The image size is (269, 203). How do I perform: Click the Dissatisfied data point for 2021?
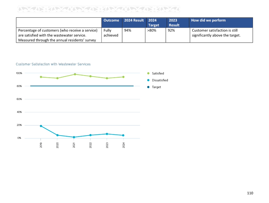pos(74,137)
